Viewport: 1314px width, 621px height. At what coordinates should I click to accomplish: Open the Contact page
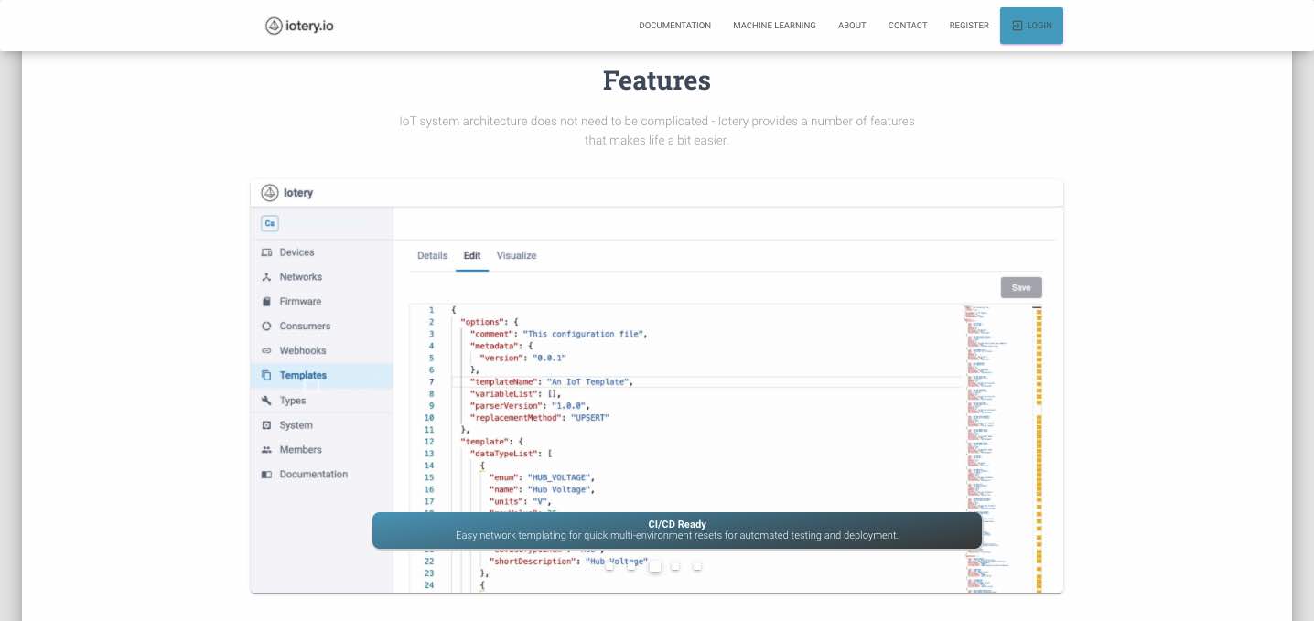pos(908,26)
